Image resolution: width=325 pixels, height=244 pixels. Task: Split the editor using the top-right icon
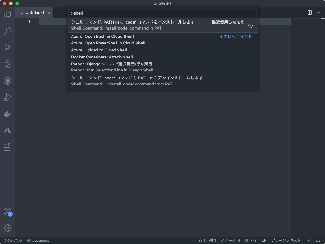click(309, 12)
